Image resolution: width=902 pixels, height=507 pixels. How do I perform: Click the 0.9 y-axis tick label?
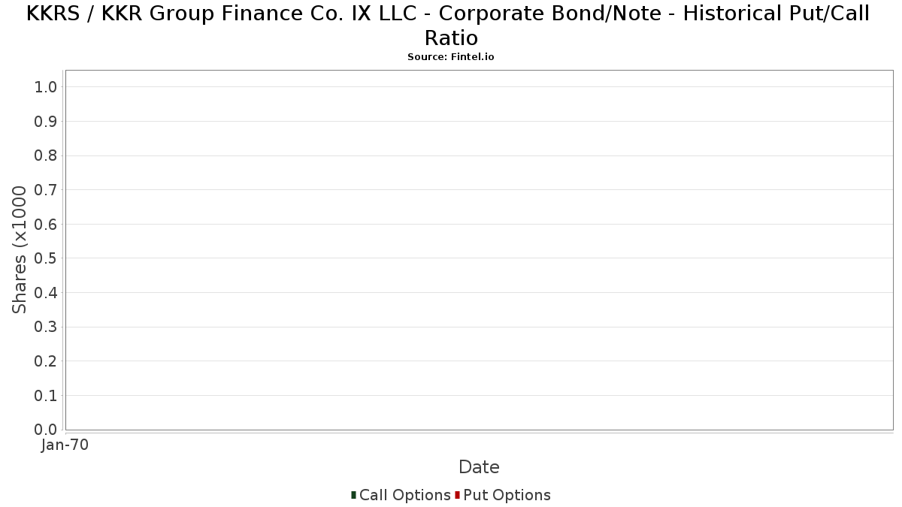pyautogui.click(x=46, y=122)
